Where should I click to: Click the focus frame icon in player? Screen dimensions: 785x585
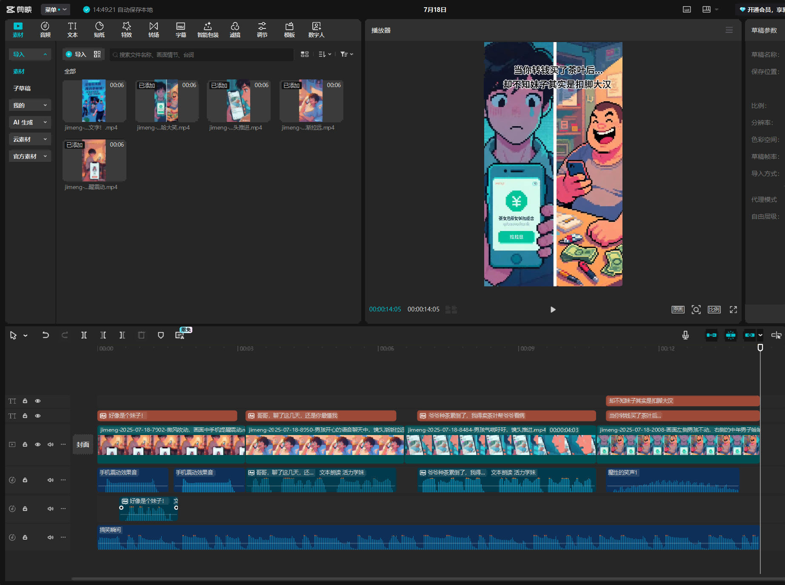[696, 310]
